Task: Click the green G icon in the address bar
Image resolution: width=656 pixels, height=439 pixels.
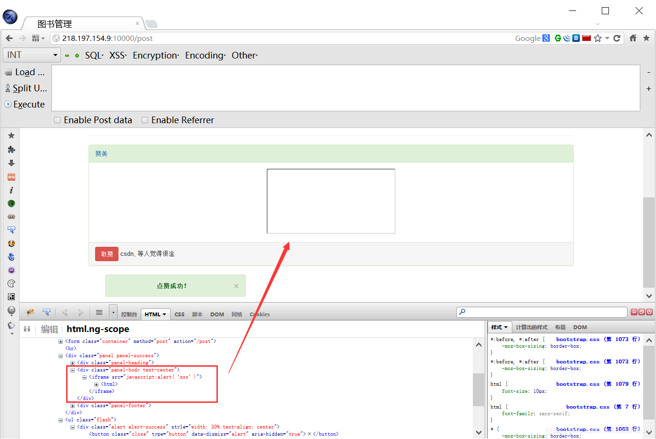Action: (x=558, y=38)
